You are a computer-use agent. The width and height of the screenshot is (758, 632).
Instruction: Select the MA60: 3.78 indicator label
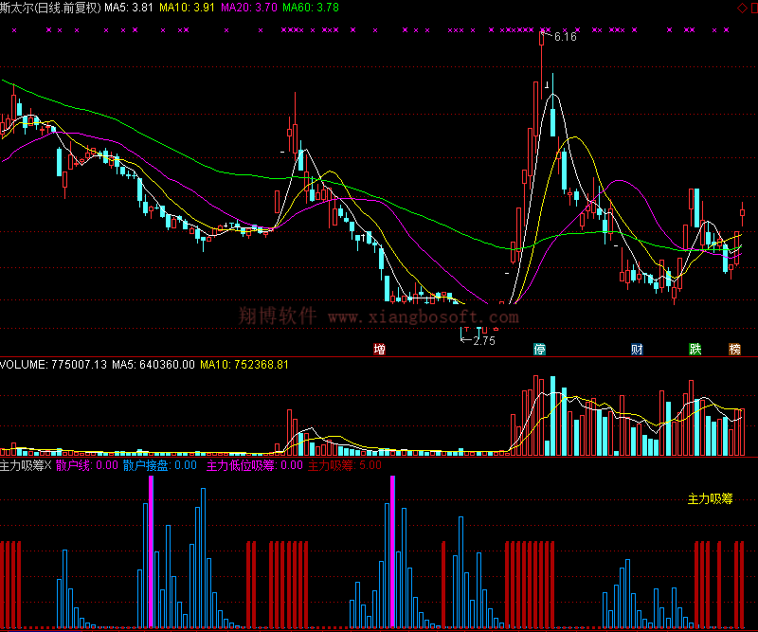click(x=311, y=8)
